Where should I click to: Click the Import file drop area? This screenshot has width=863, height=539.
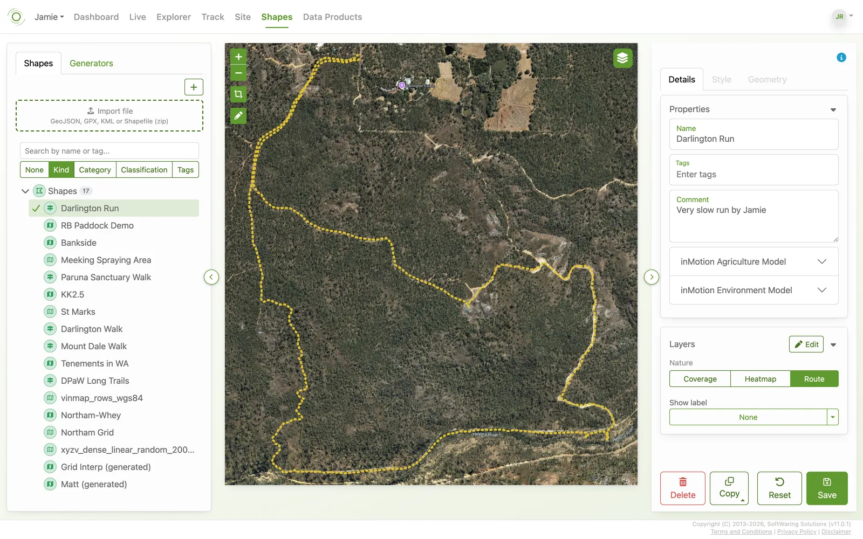(109, 116)
